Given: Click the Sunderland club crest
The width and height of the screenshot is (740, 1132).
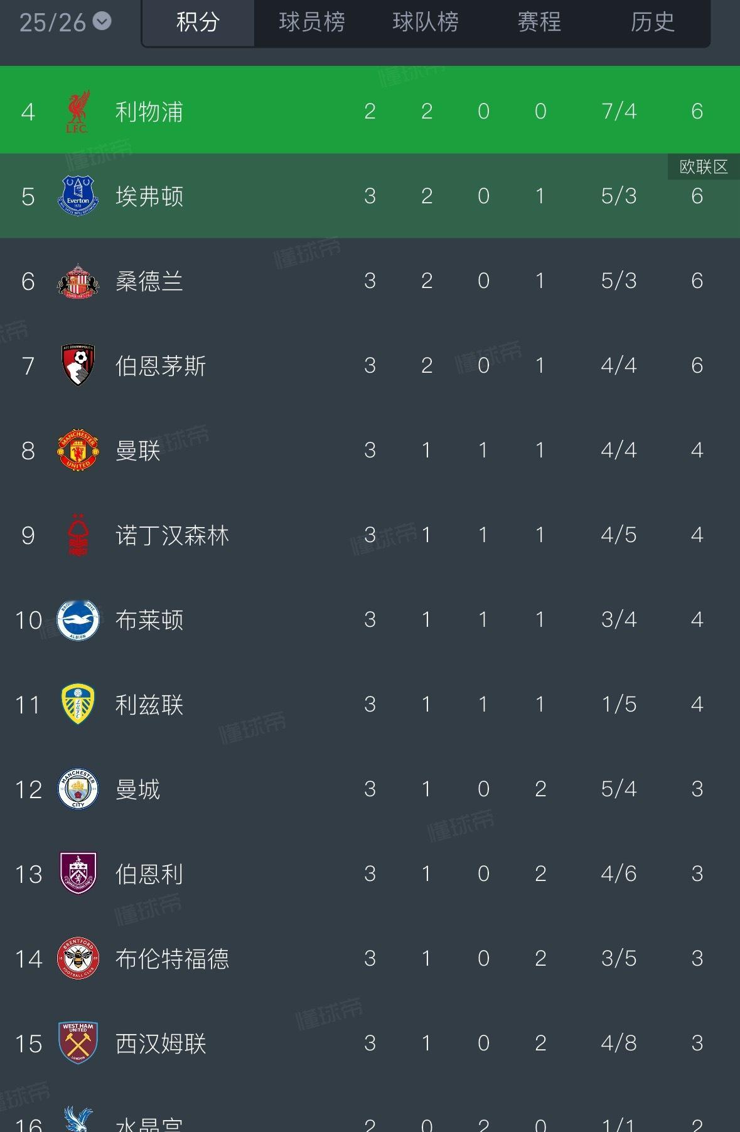Looking at the screenshot, I should [x=78, y=281].
